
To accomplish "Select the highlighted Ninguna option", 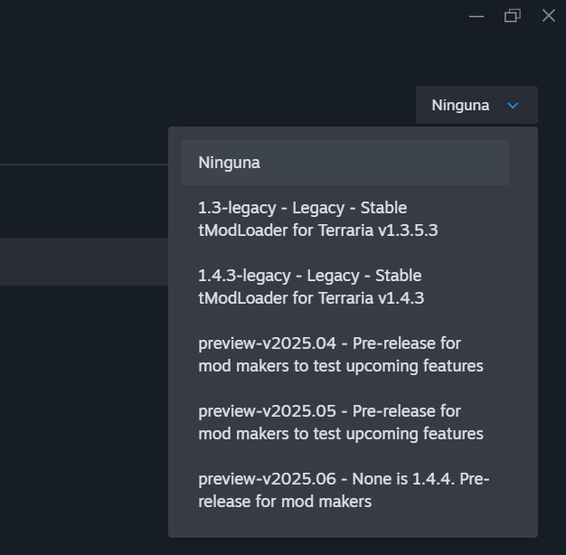I will 345,163.
